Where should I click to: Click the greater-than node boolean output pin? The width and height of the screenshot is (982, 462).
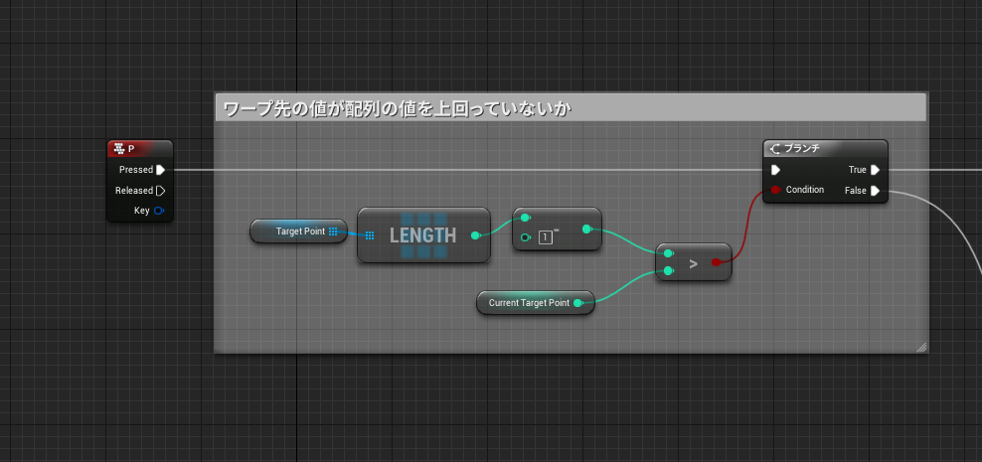click(x=716, y=262)
